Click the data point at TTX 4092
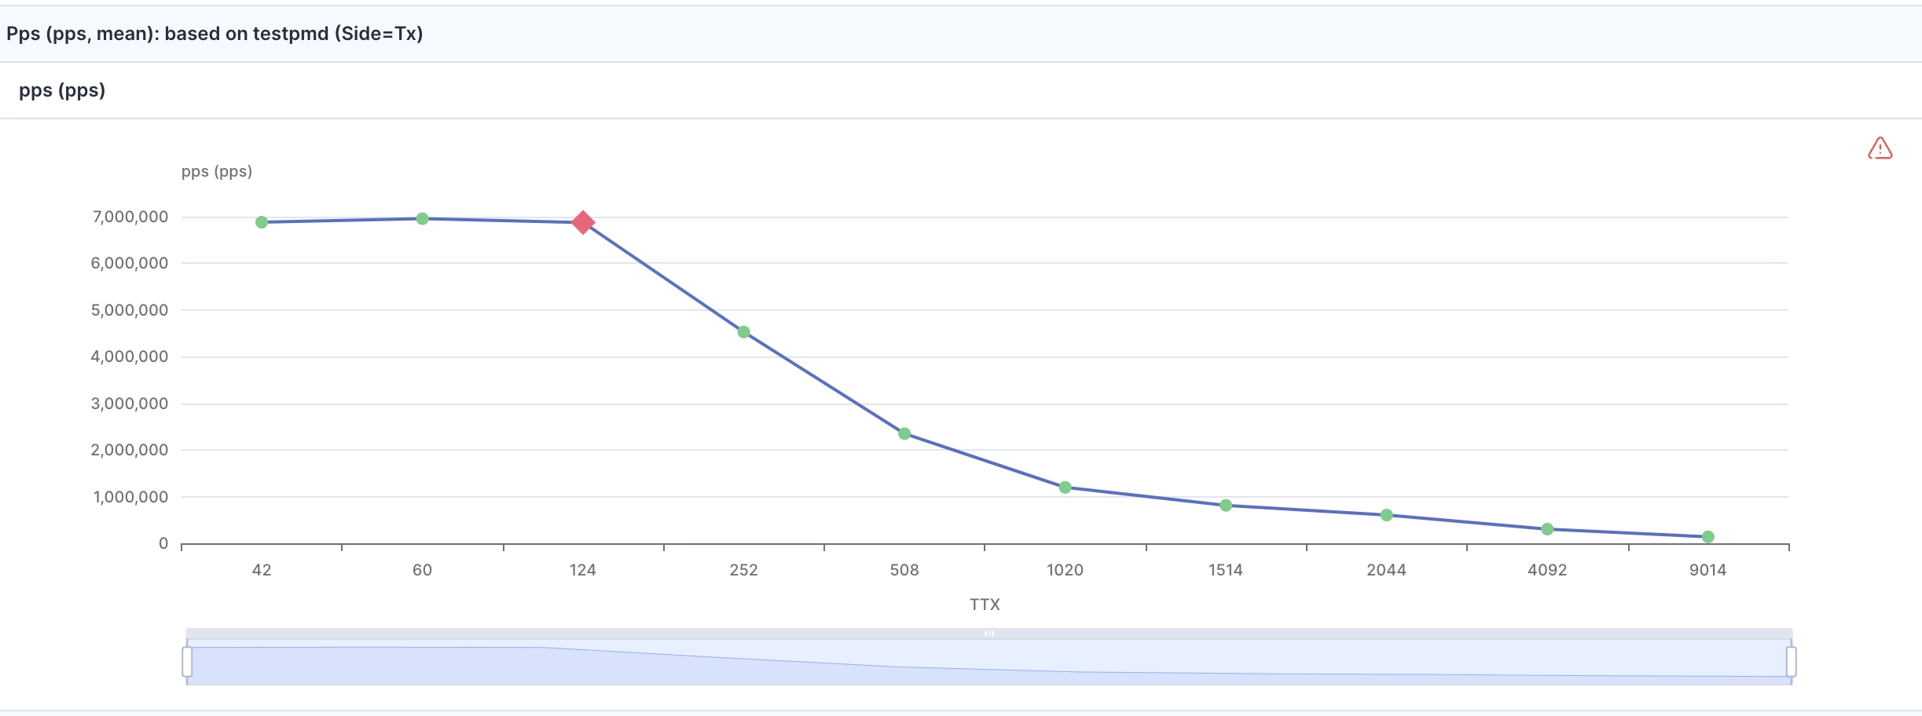 [1547, 528]
